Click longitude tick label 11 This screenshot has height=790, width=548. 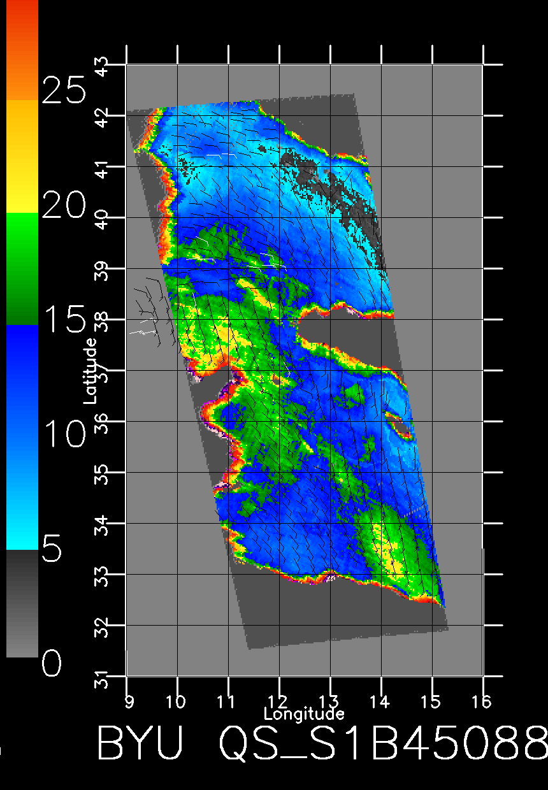click(227, 701)
